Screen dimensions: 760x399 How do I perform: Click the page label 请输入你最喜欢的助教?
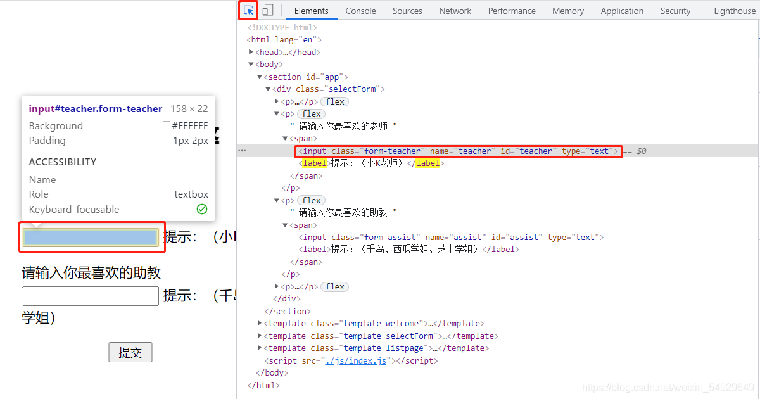91,273
